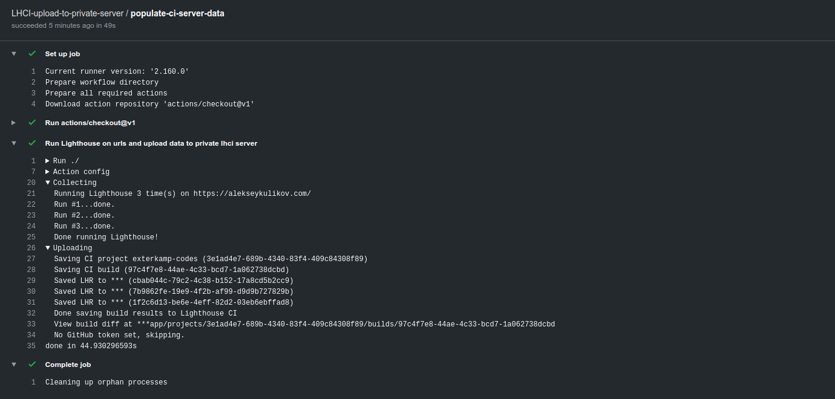This screenshot has width=835, height=399.
Task: Select log line 'Prepare workflow directory'
Action: click(x=102, y=82)
